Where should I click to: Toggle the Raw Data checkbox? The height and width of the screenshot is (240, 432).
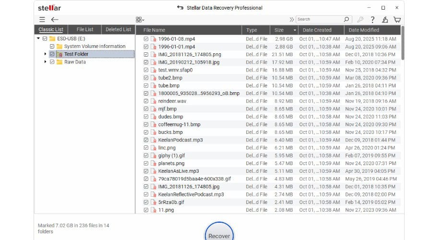52,62
